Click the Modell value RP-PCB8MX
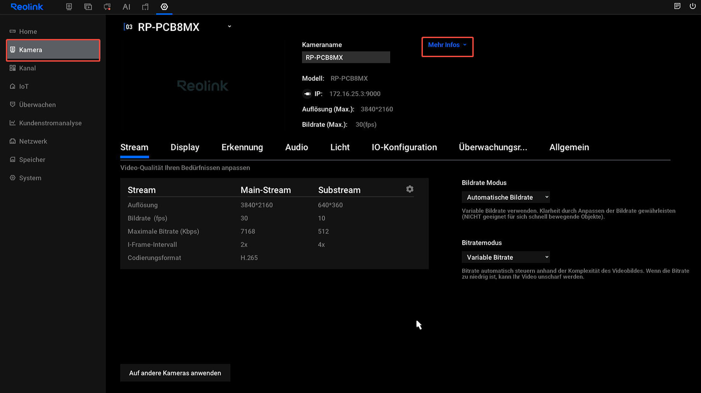Viewport: 701px width, 393px height. pos(349,78)
